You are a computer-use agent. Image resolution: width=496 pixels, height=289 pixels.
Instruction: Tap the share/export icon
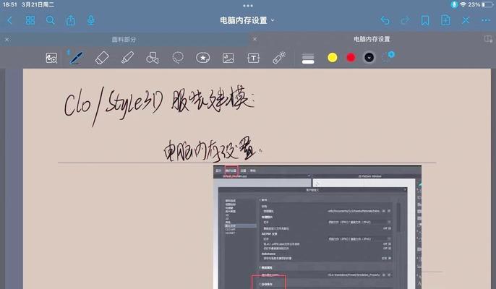(71, 20)
